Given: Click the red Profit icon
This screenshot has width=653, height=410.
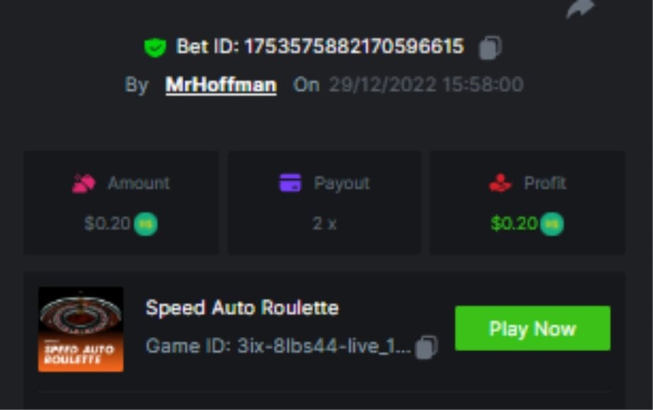Looking at the screenshot, I should click(500, 183).
